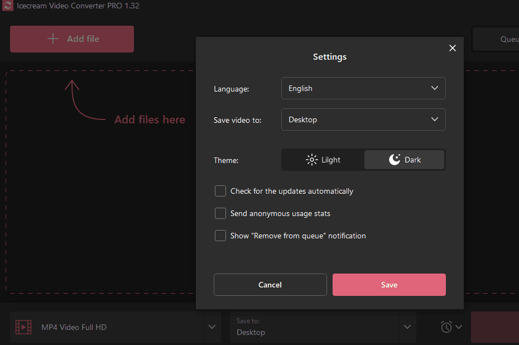This screenshot has height=345, width=519.
Task: Click the moon icon on Dark theme option
Action: (x=393, y=159)
